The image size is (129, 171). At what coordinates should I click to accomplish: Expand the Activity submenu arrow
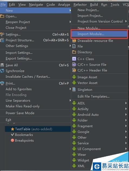click(126, 109)
